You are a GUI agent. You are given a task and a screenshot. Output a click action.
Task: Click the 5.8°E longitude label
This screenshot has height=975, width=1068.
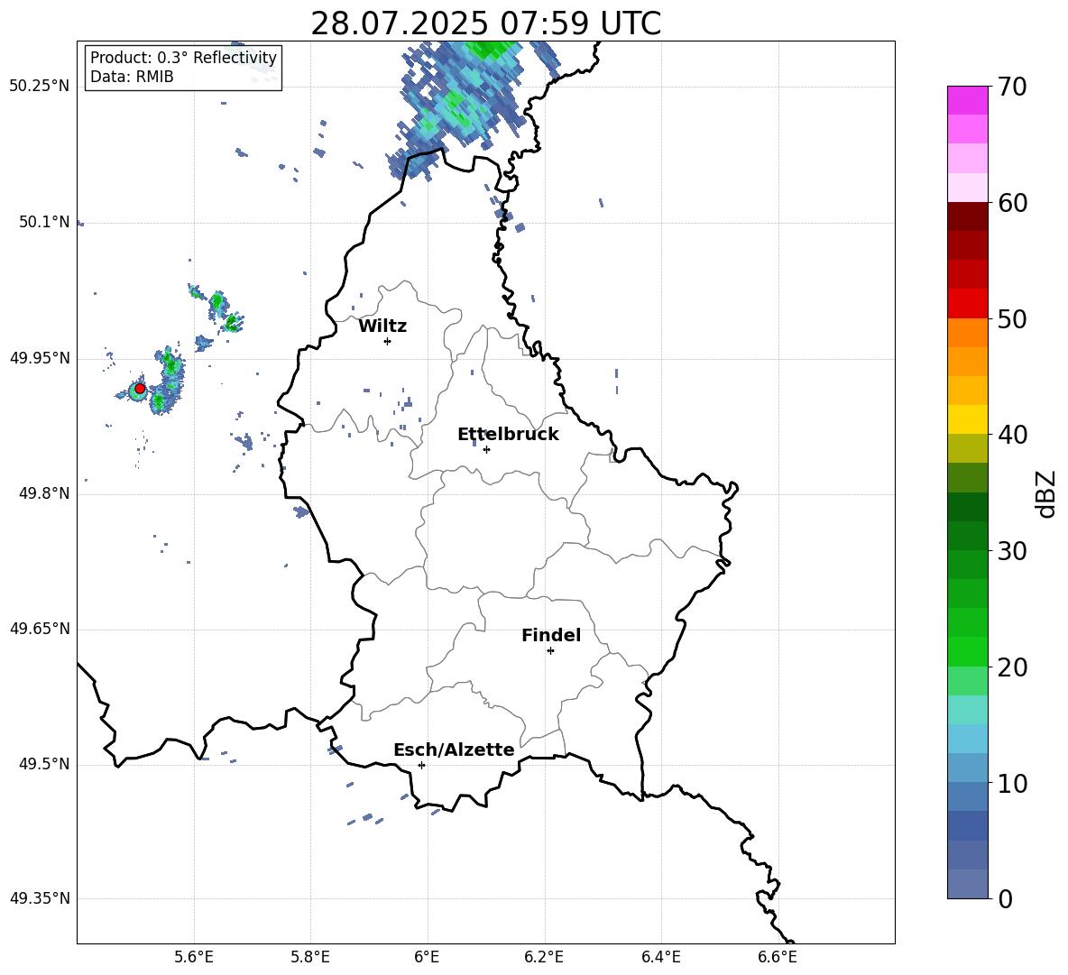click(310, 957)
